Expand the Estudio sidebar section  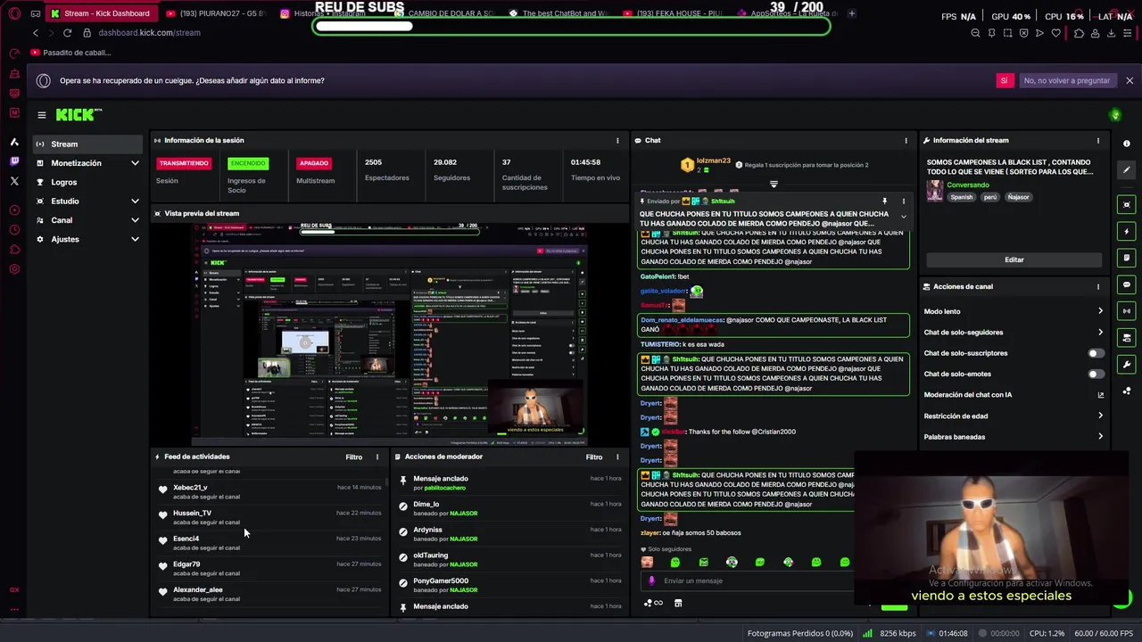(x=135, y=202)
